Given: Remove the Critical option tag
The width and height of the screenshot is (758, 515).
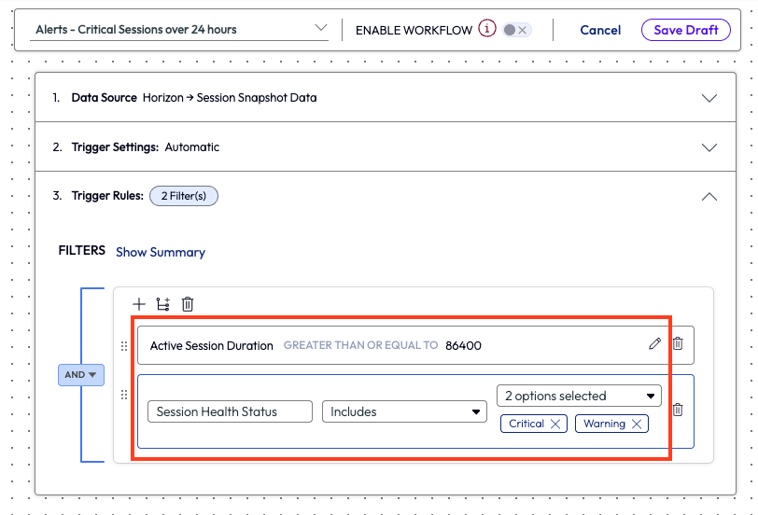Looking at the screenshot, I should click(555, 424).
